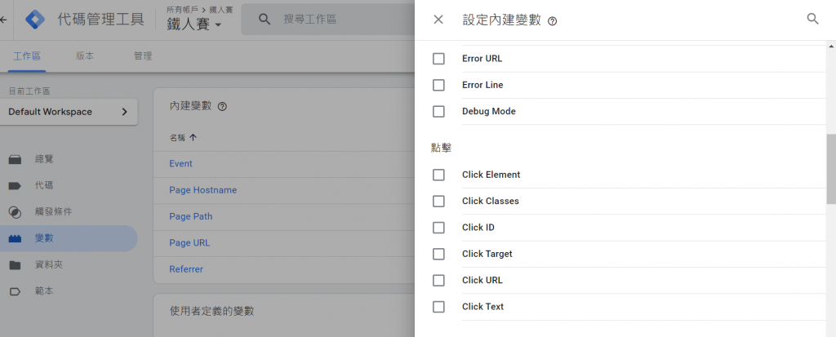The height and width of the screenshot is (337, 836).
Task: Close the built-in variables panel
Action: coord(438,20)
